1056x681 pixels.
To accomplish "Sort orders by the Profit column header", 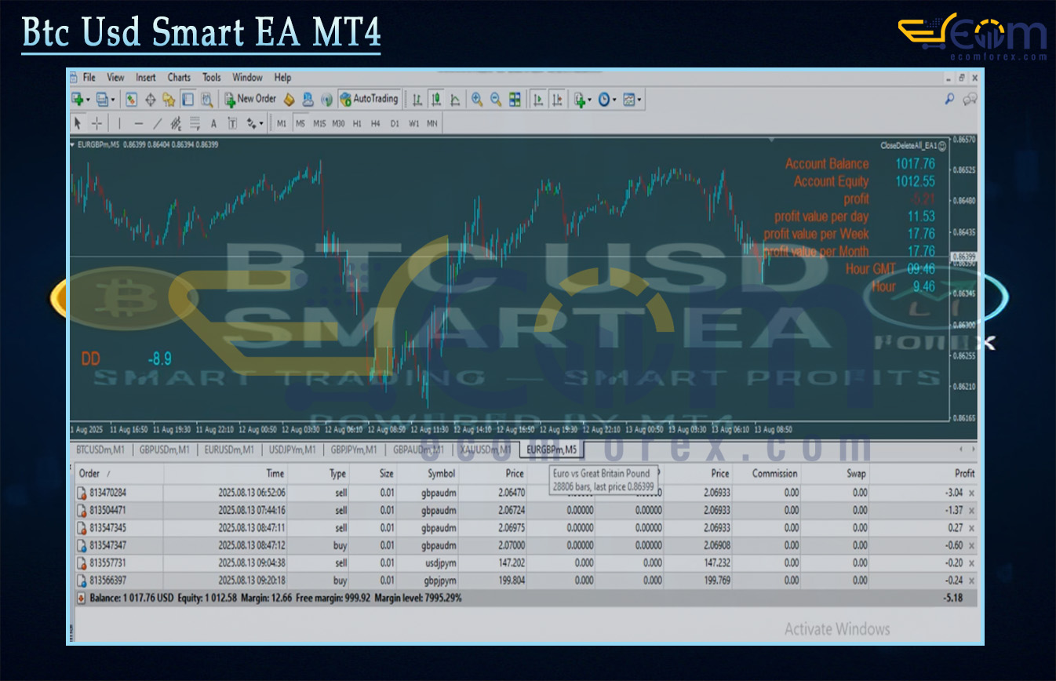I will tap(964, 473).
